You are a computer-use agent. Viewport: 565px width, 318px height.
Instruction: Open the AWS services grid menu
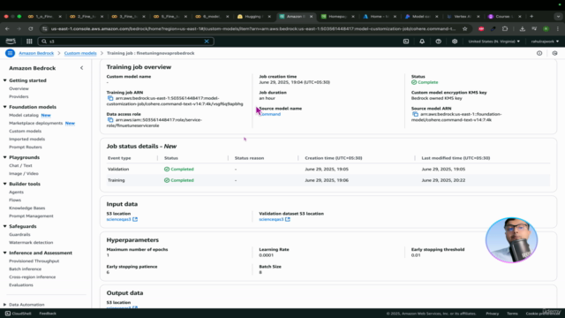tap(29, 42)
